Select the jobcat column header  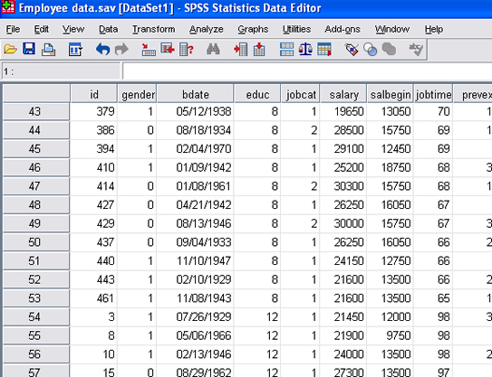tap(301, 94)
